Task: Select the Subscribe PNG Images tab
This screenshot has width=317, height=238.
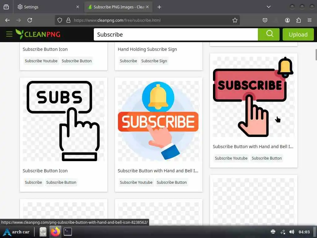Action: 119,7
